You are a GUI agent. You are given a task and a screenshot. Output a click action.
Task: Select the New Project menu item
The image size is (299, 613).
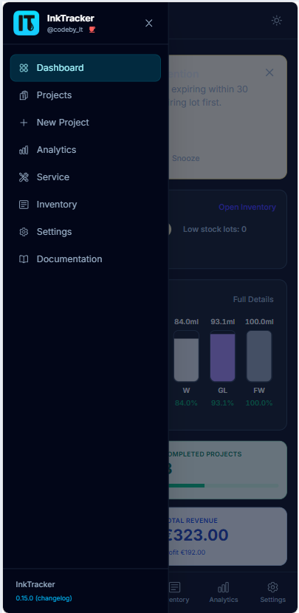85,123
